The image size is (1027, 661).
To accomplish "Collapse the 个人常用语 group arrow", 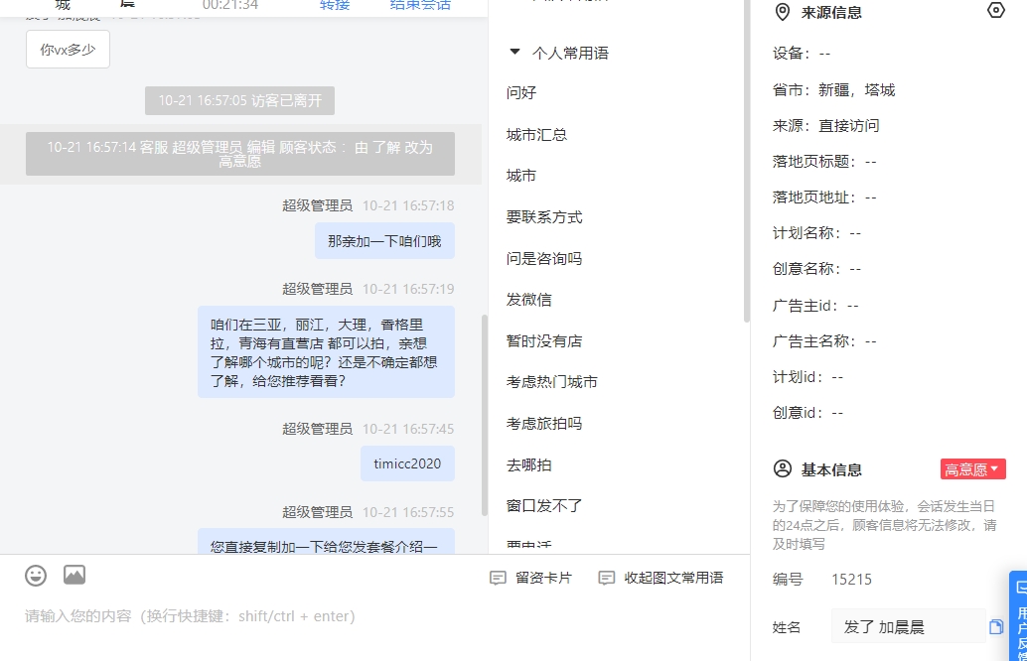I will click(x=514, y=52).
